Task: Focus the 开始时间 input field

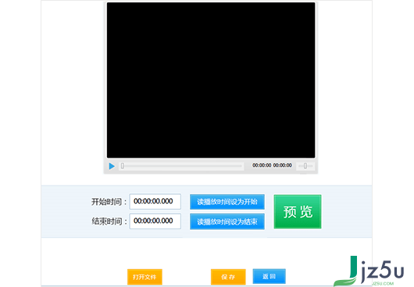Action: pyautogui.click(x=155, y=202)
